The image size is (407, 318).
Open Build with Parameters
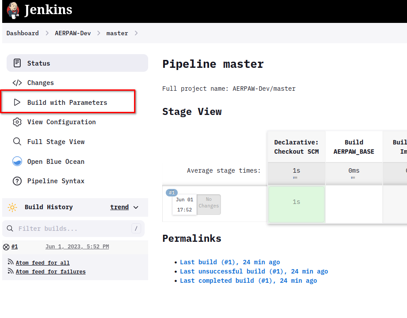(x=67, y=102)
